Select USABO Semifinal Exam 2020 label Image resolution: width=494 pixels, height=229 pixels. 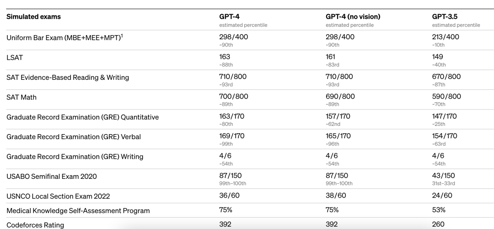click(52, 177)
